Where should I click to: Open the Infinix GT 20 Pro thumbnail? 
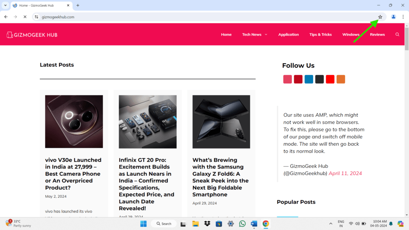pyautogui.click(x=148, y=121)
